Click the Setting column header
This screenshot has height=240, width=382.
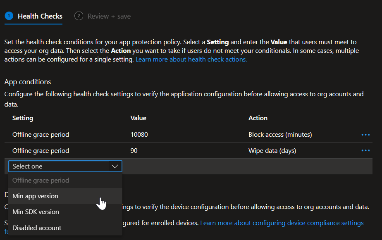(x=23, y=118)
